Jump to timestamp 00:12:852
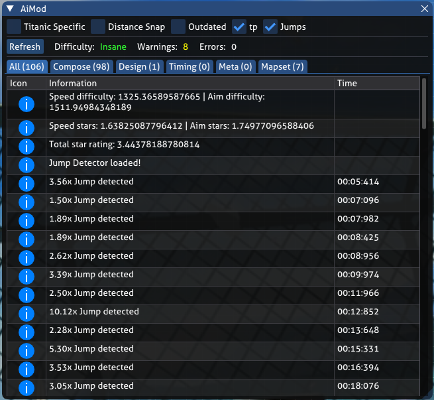 click(358, 312)
